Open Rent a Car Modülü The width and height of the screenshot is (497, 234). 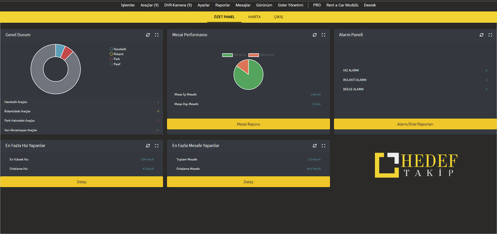(x=342, y=5)
